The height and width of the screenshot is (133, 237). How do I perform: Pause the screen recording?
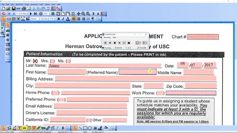[x=110, y=43]
